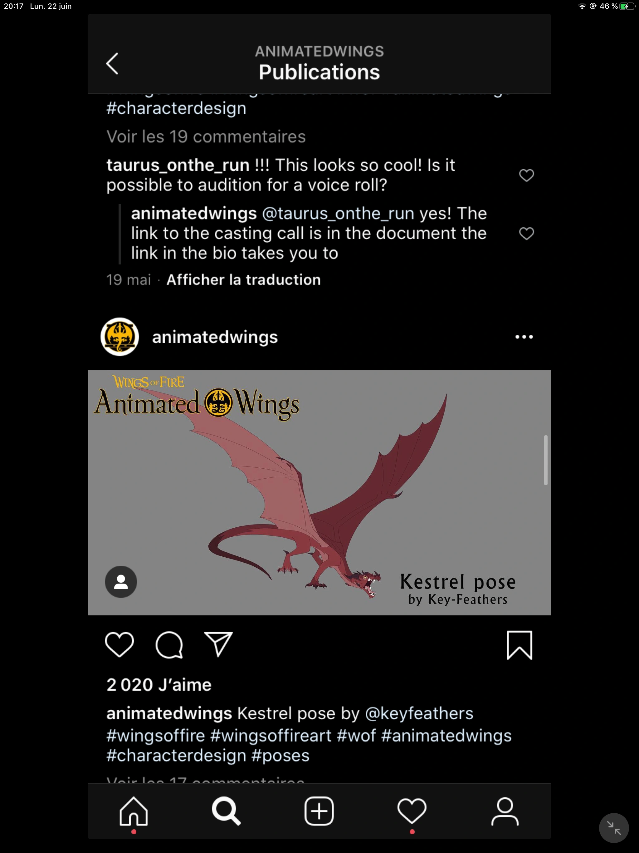Tap the scroll indicator bar on the right
The height and width of the screenshot is (853, 639).
545,460
